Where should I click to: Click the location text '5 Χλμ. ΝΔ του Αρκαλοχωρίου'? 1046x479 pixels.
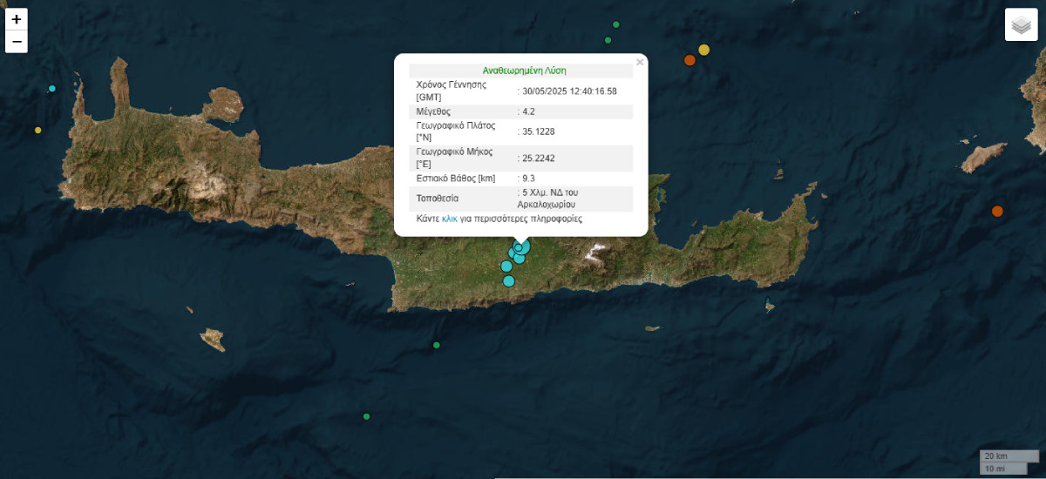549,198
